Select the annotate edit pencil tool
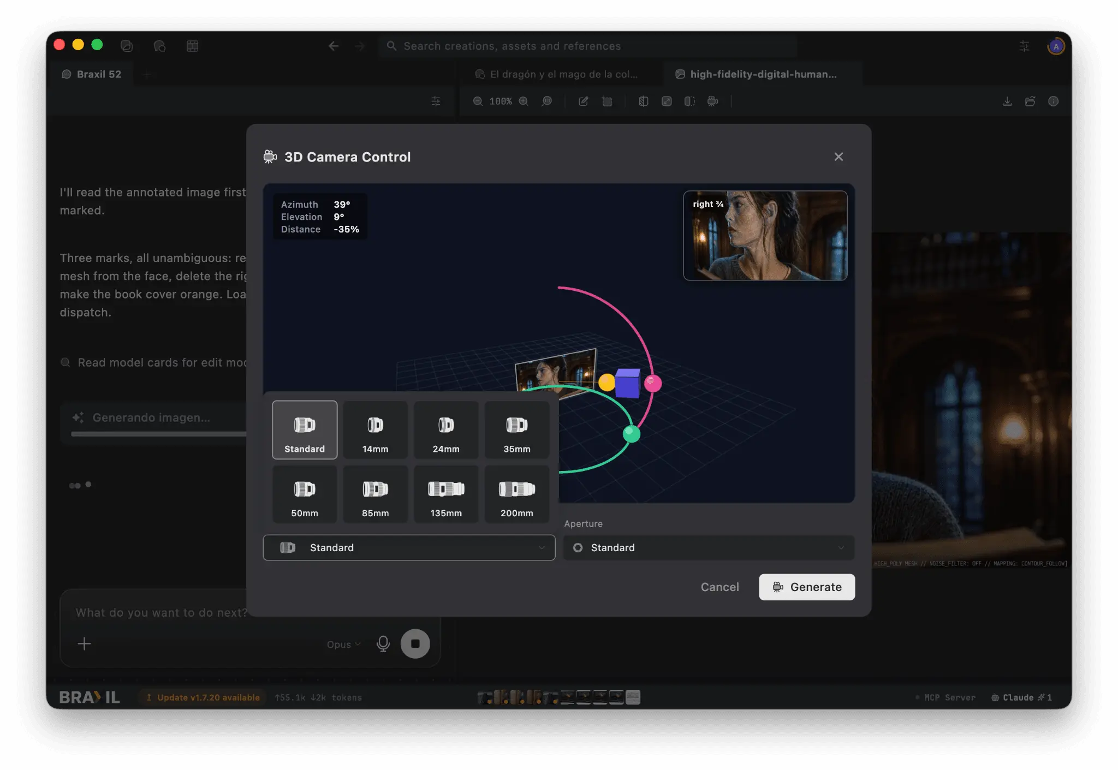This screenshot has height=770, width=1118. (x=583, y=102)
